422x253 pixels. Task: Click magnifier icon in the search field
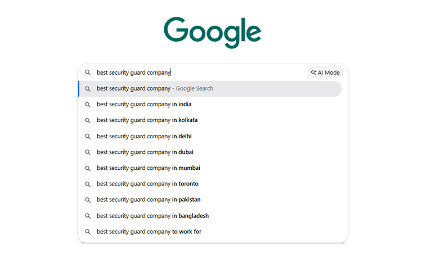point(88,73)
